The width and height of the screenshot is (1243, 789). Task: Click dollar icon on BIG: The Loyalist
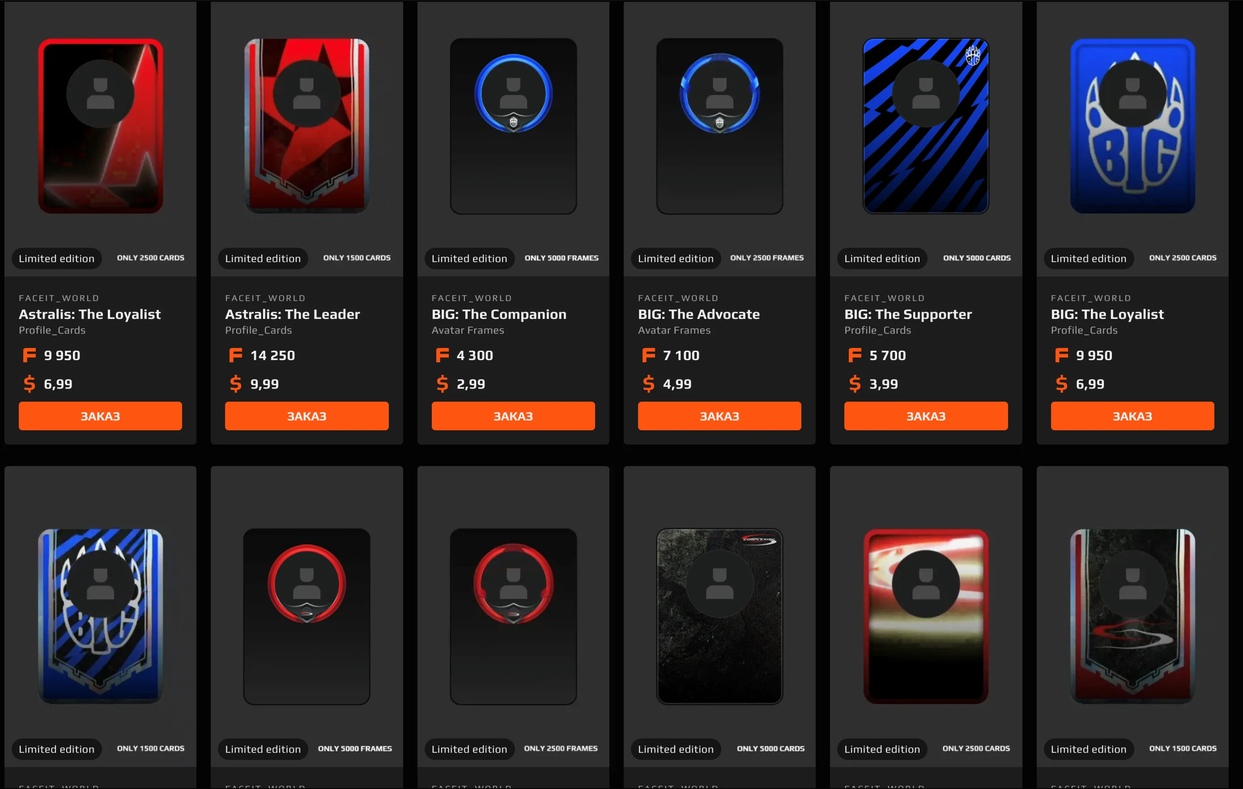click(x=1061, y=384)
